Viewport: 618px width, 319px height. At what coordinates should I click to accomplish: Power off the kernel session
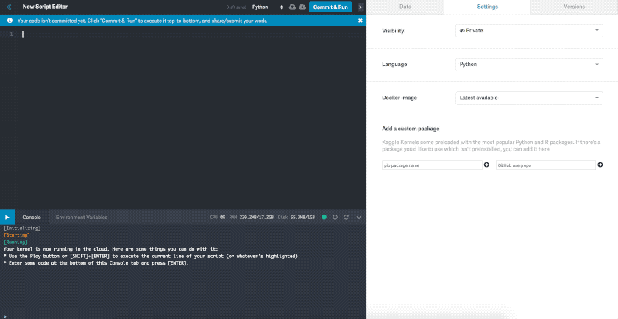335,217
